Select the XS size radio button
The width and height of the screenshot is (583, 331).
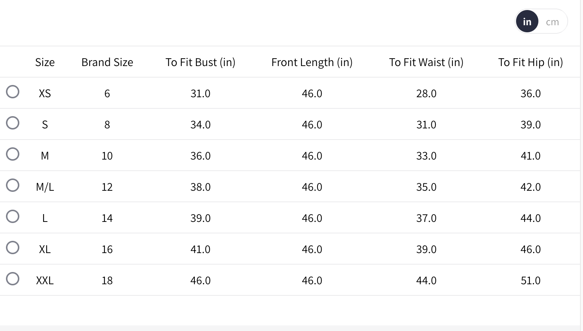(13, 92)
